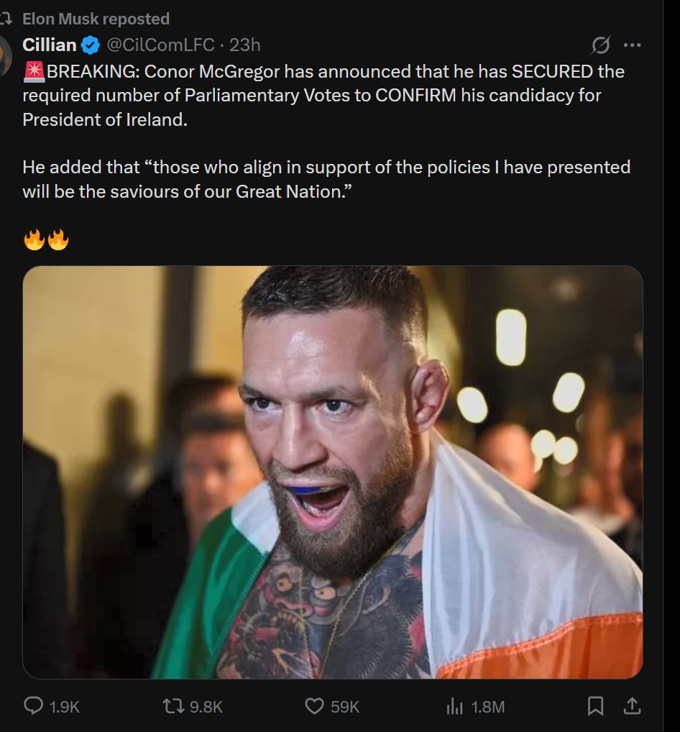Open the three-dot more options menu
This screenshot has width=680, height=732.
pos(632,45)
